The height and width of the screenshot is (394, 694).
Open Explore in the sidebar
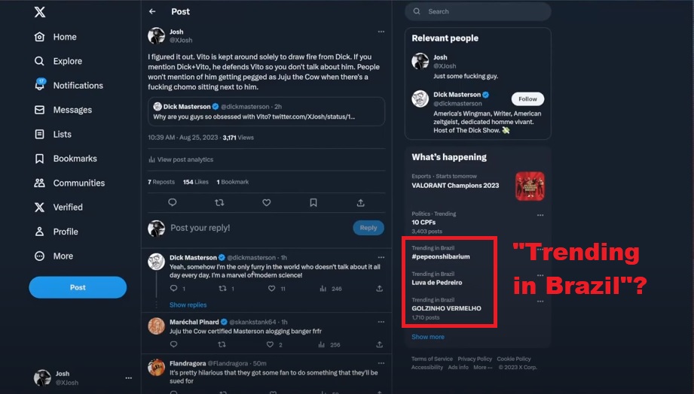coord(40,61)
